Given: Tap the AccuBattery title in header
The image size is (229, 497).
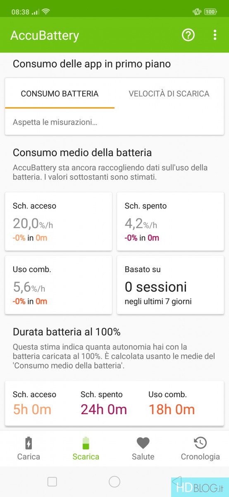Looking at the screenshot, I should (x=45, y=36).
